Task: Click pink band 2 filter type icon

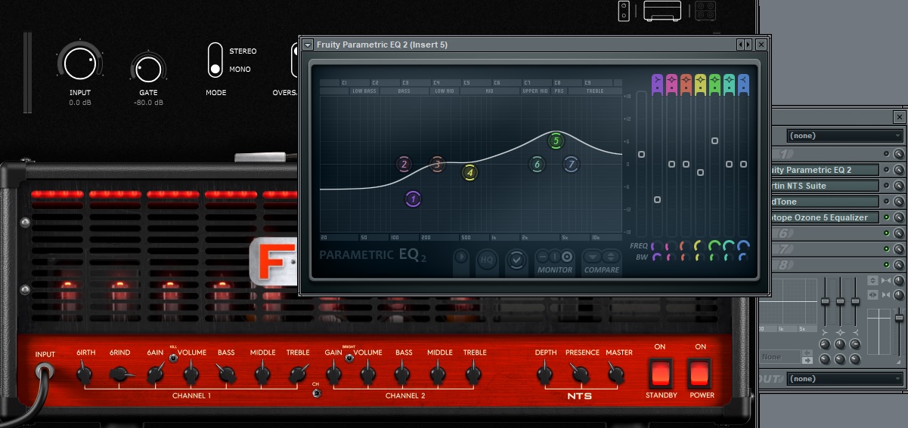Action: tap(671, 82)
